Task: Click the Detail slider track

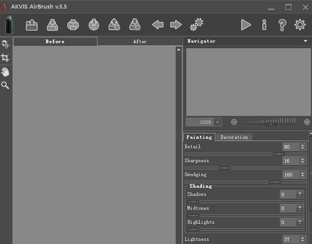Action: [246, 154]
